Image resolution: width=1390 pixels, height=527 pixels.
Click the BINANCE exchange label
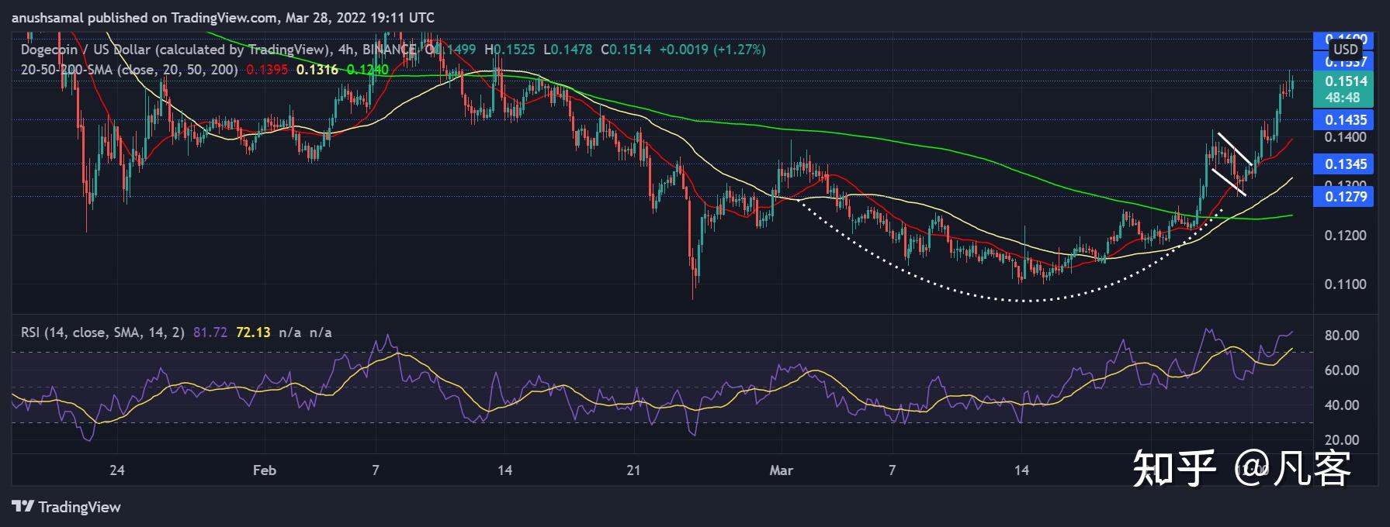[389, 50]
